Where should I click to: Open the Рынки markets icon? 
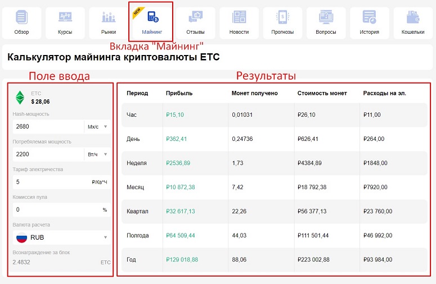click(x=109, y=17)
